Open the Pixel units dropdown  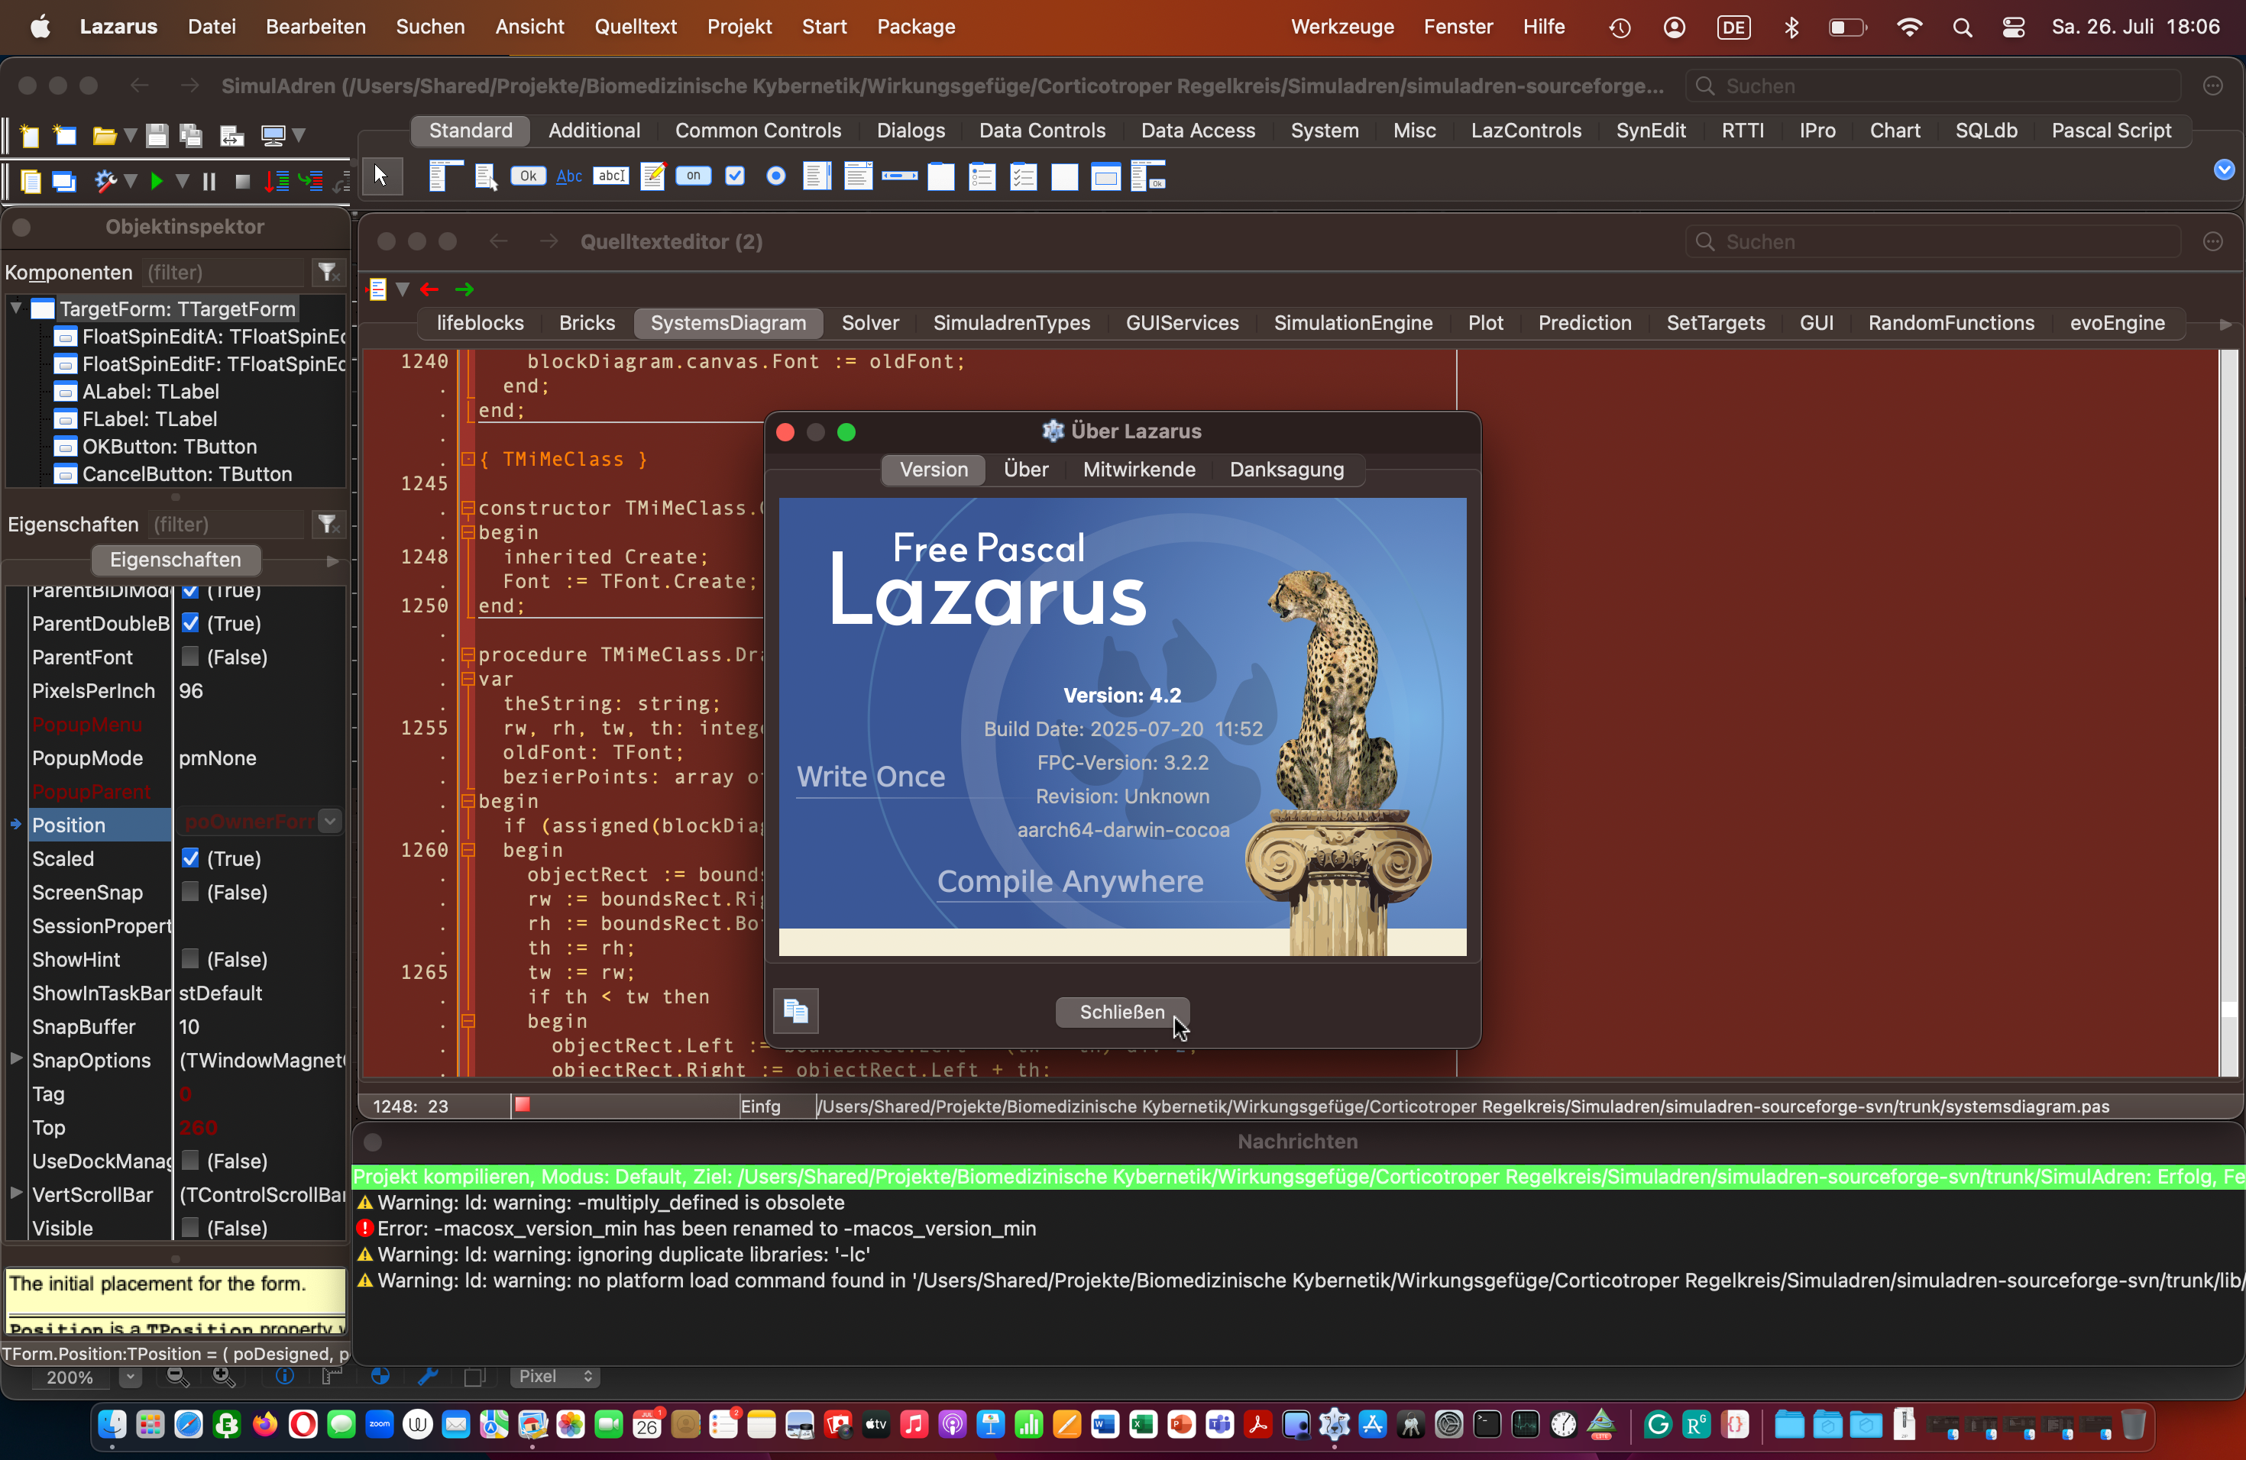[x=555, y=1377]
